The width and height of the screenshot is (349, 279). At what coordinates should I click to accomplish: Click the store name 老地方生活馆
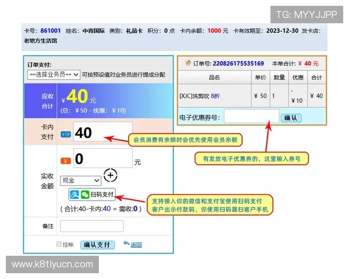coord(41,41)
